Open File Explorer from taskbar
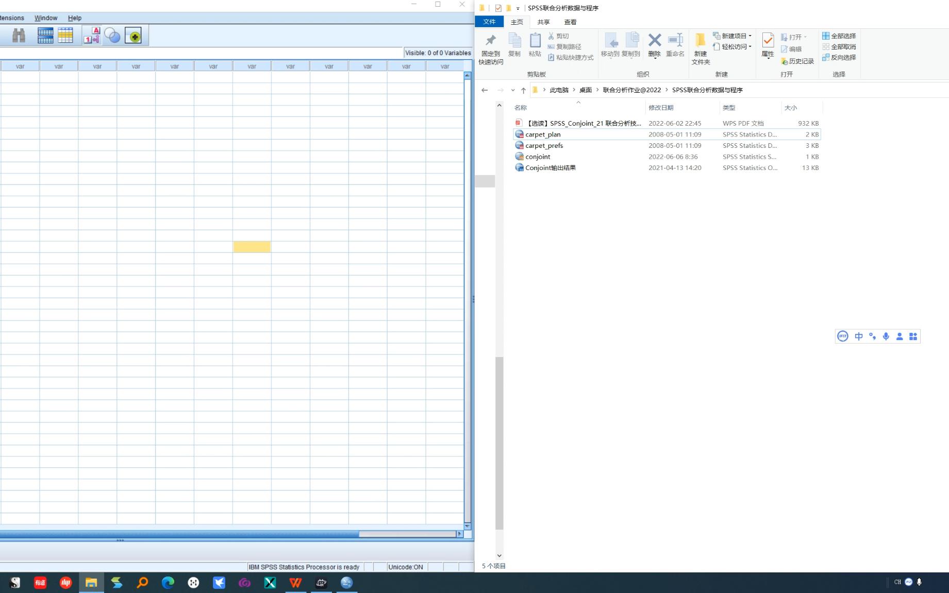The image size is (949, 593). (91, 583)
